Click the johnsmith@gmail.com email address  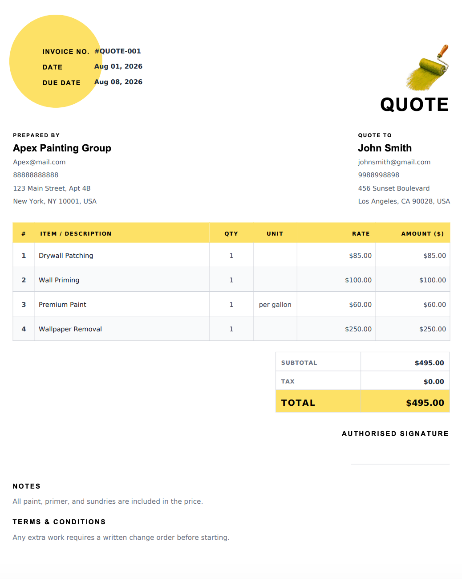(x=394, y=162)
